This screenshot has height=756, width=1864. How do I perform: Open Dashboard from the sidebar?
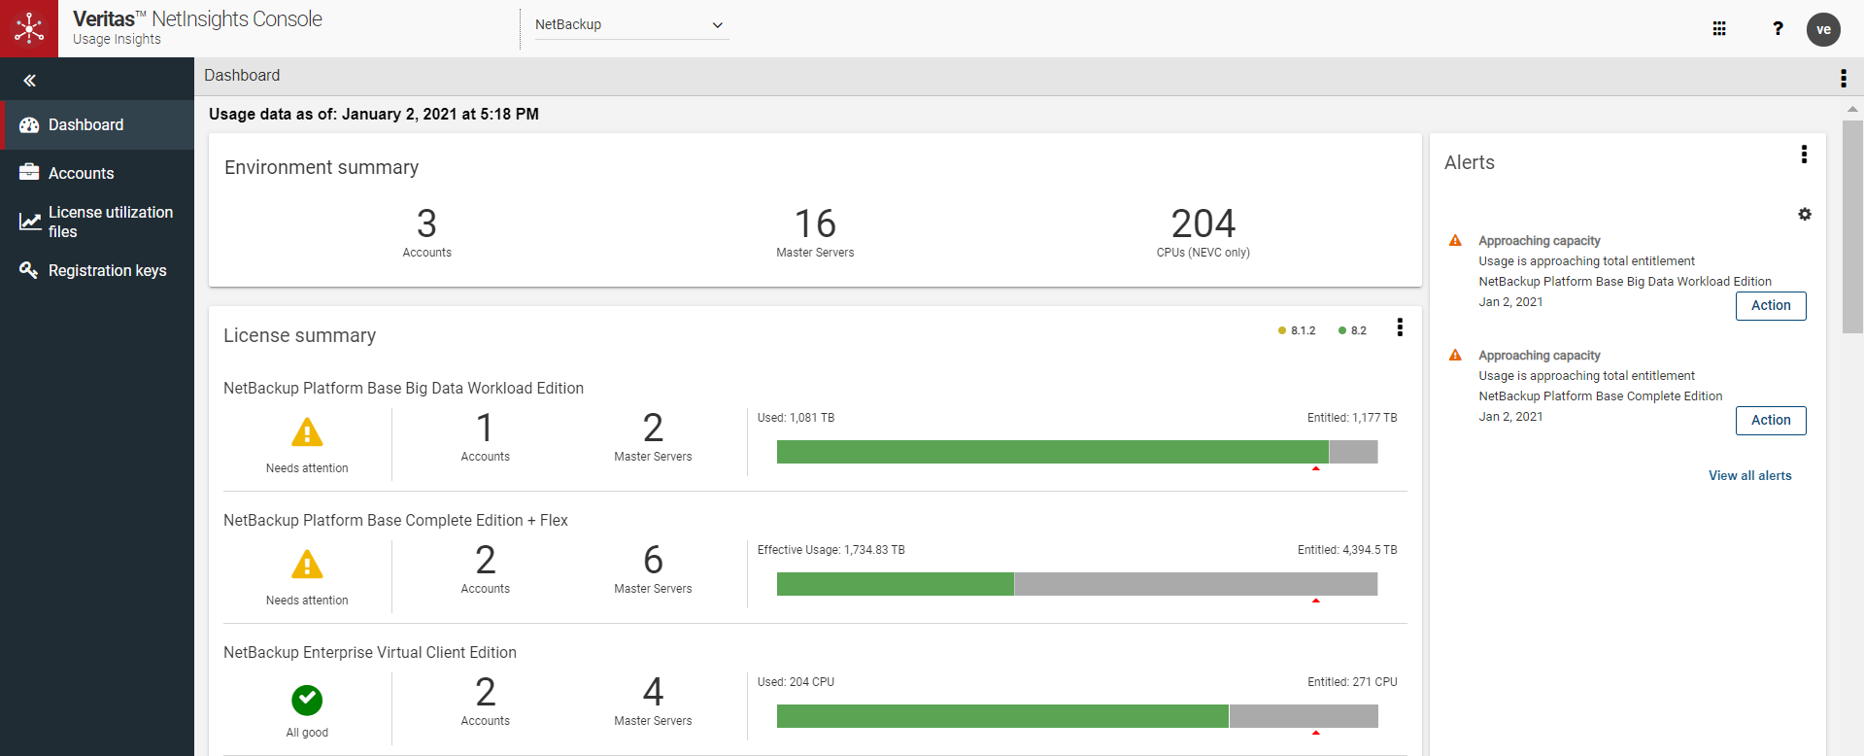coord(97,124)
